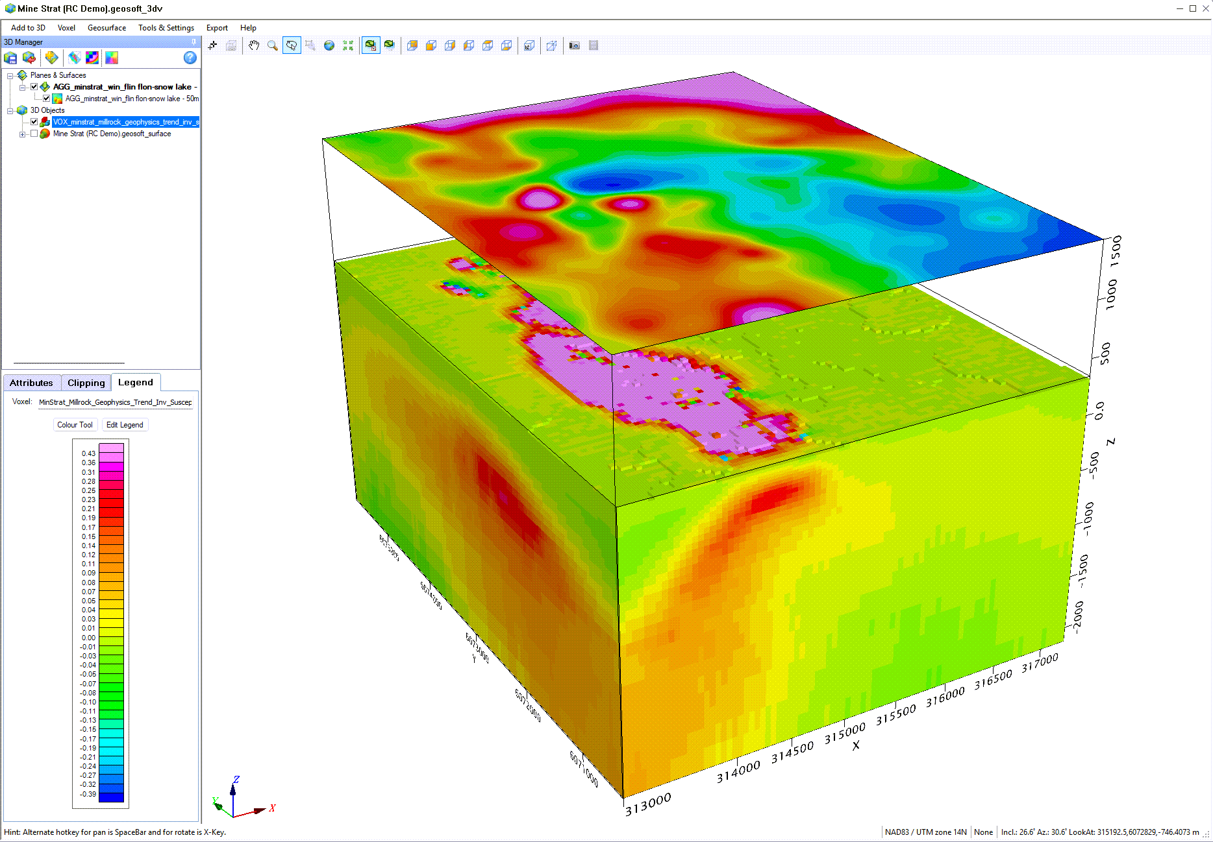This screenshot has height=842, width=1213.
Task: Open the Export menu
Action: [217, 28]
